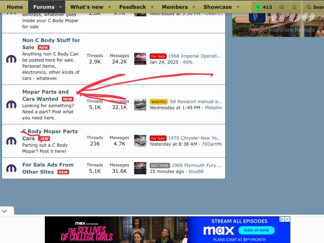Open the inbox envelope icon
Viewport: 324px width, 243px height.
point(282,7)
